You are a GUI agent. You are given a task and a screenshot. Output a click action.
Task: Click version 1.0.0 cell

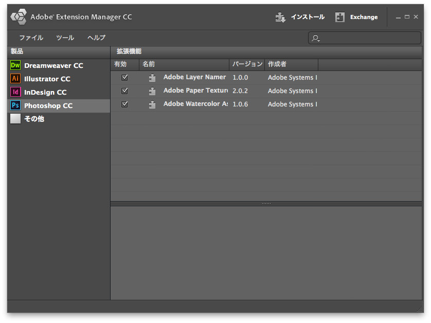240,78
